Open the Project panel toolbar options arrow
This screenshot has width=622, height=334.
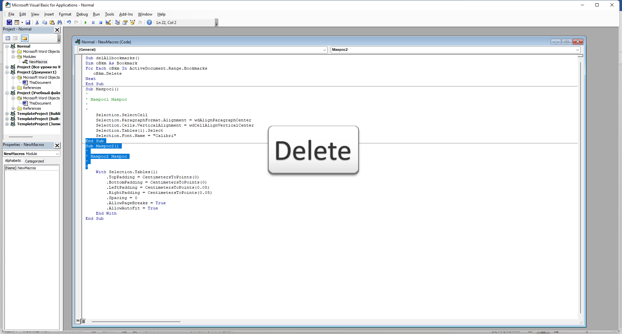click(x=59, y=39)
